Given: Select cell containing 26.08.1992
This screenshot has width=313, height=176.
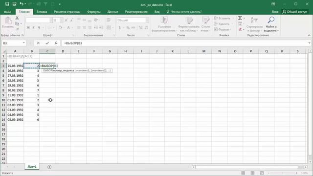Looking at the screenshot, I should pos(15,71).
